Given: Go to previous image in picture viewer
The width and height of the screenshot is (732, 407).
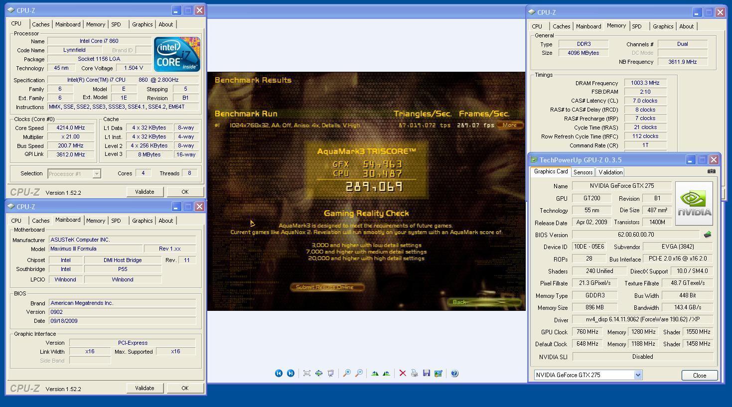Looking at the screenshot, I should click(x=279, y=373).
